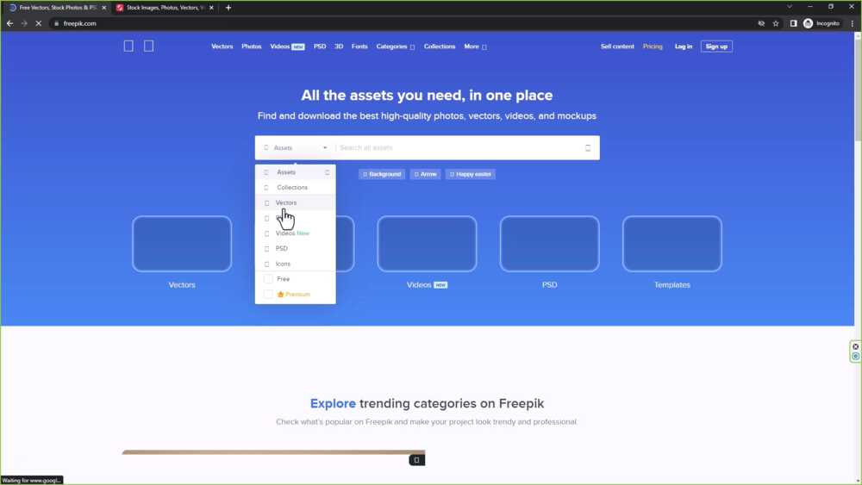Select PSD in the dropdown list
Viewport: 862px width, 485px height.
(x=295, y=249)
